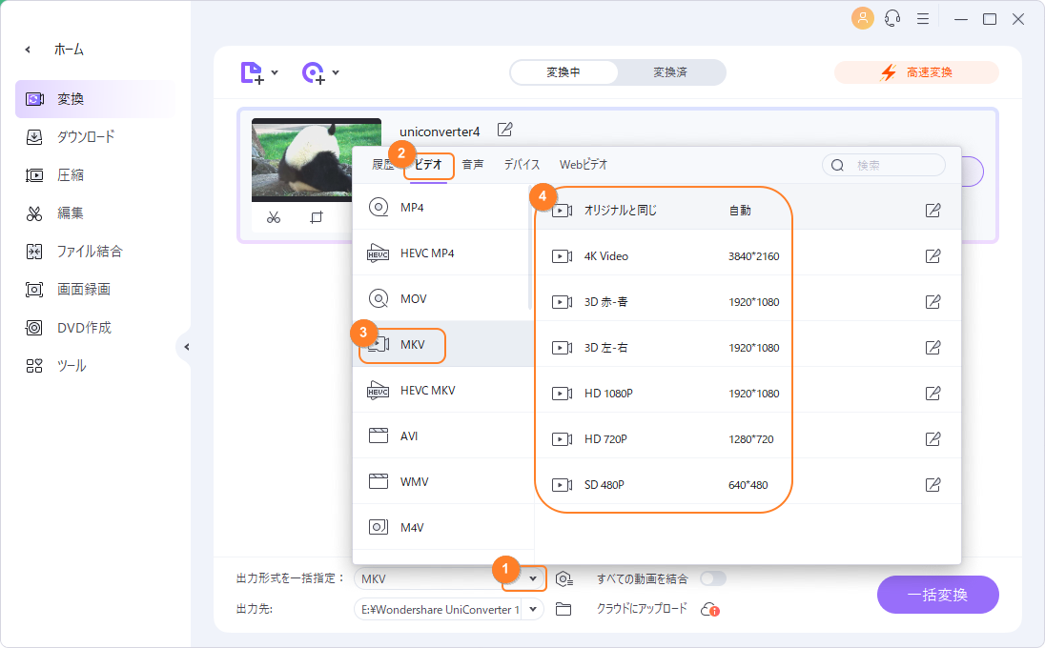The width and height of the screenshot is (1045, 648).
Task: Switch to 変換中 view
Action: [x=563, y=72]
